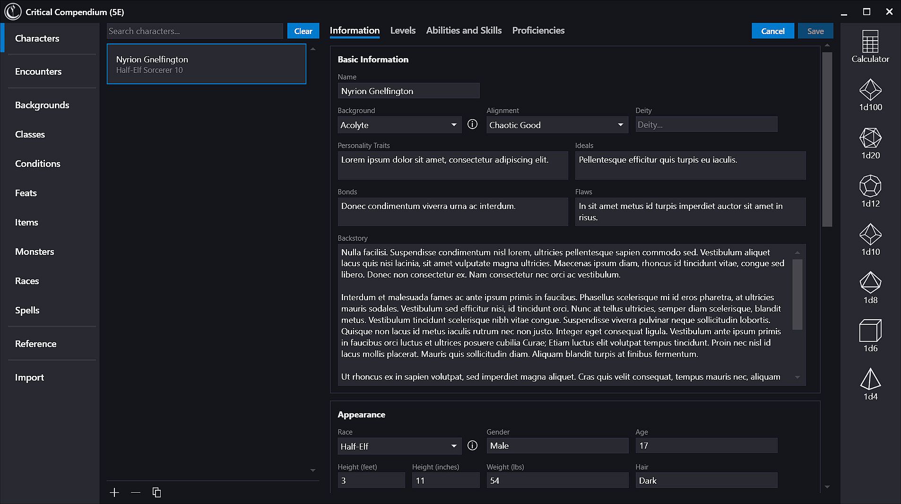901x504 pixels.
Task: Show info about Half-Elf race
Action: 472,446
